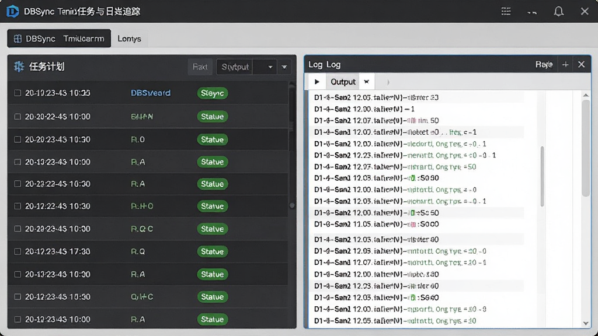Click the gear icon beside 任务计划

pos(19,66)
